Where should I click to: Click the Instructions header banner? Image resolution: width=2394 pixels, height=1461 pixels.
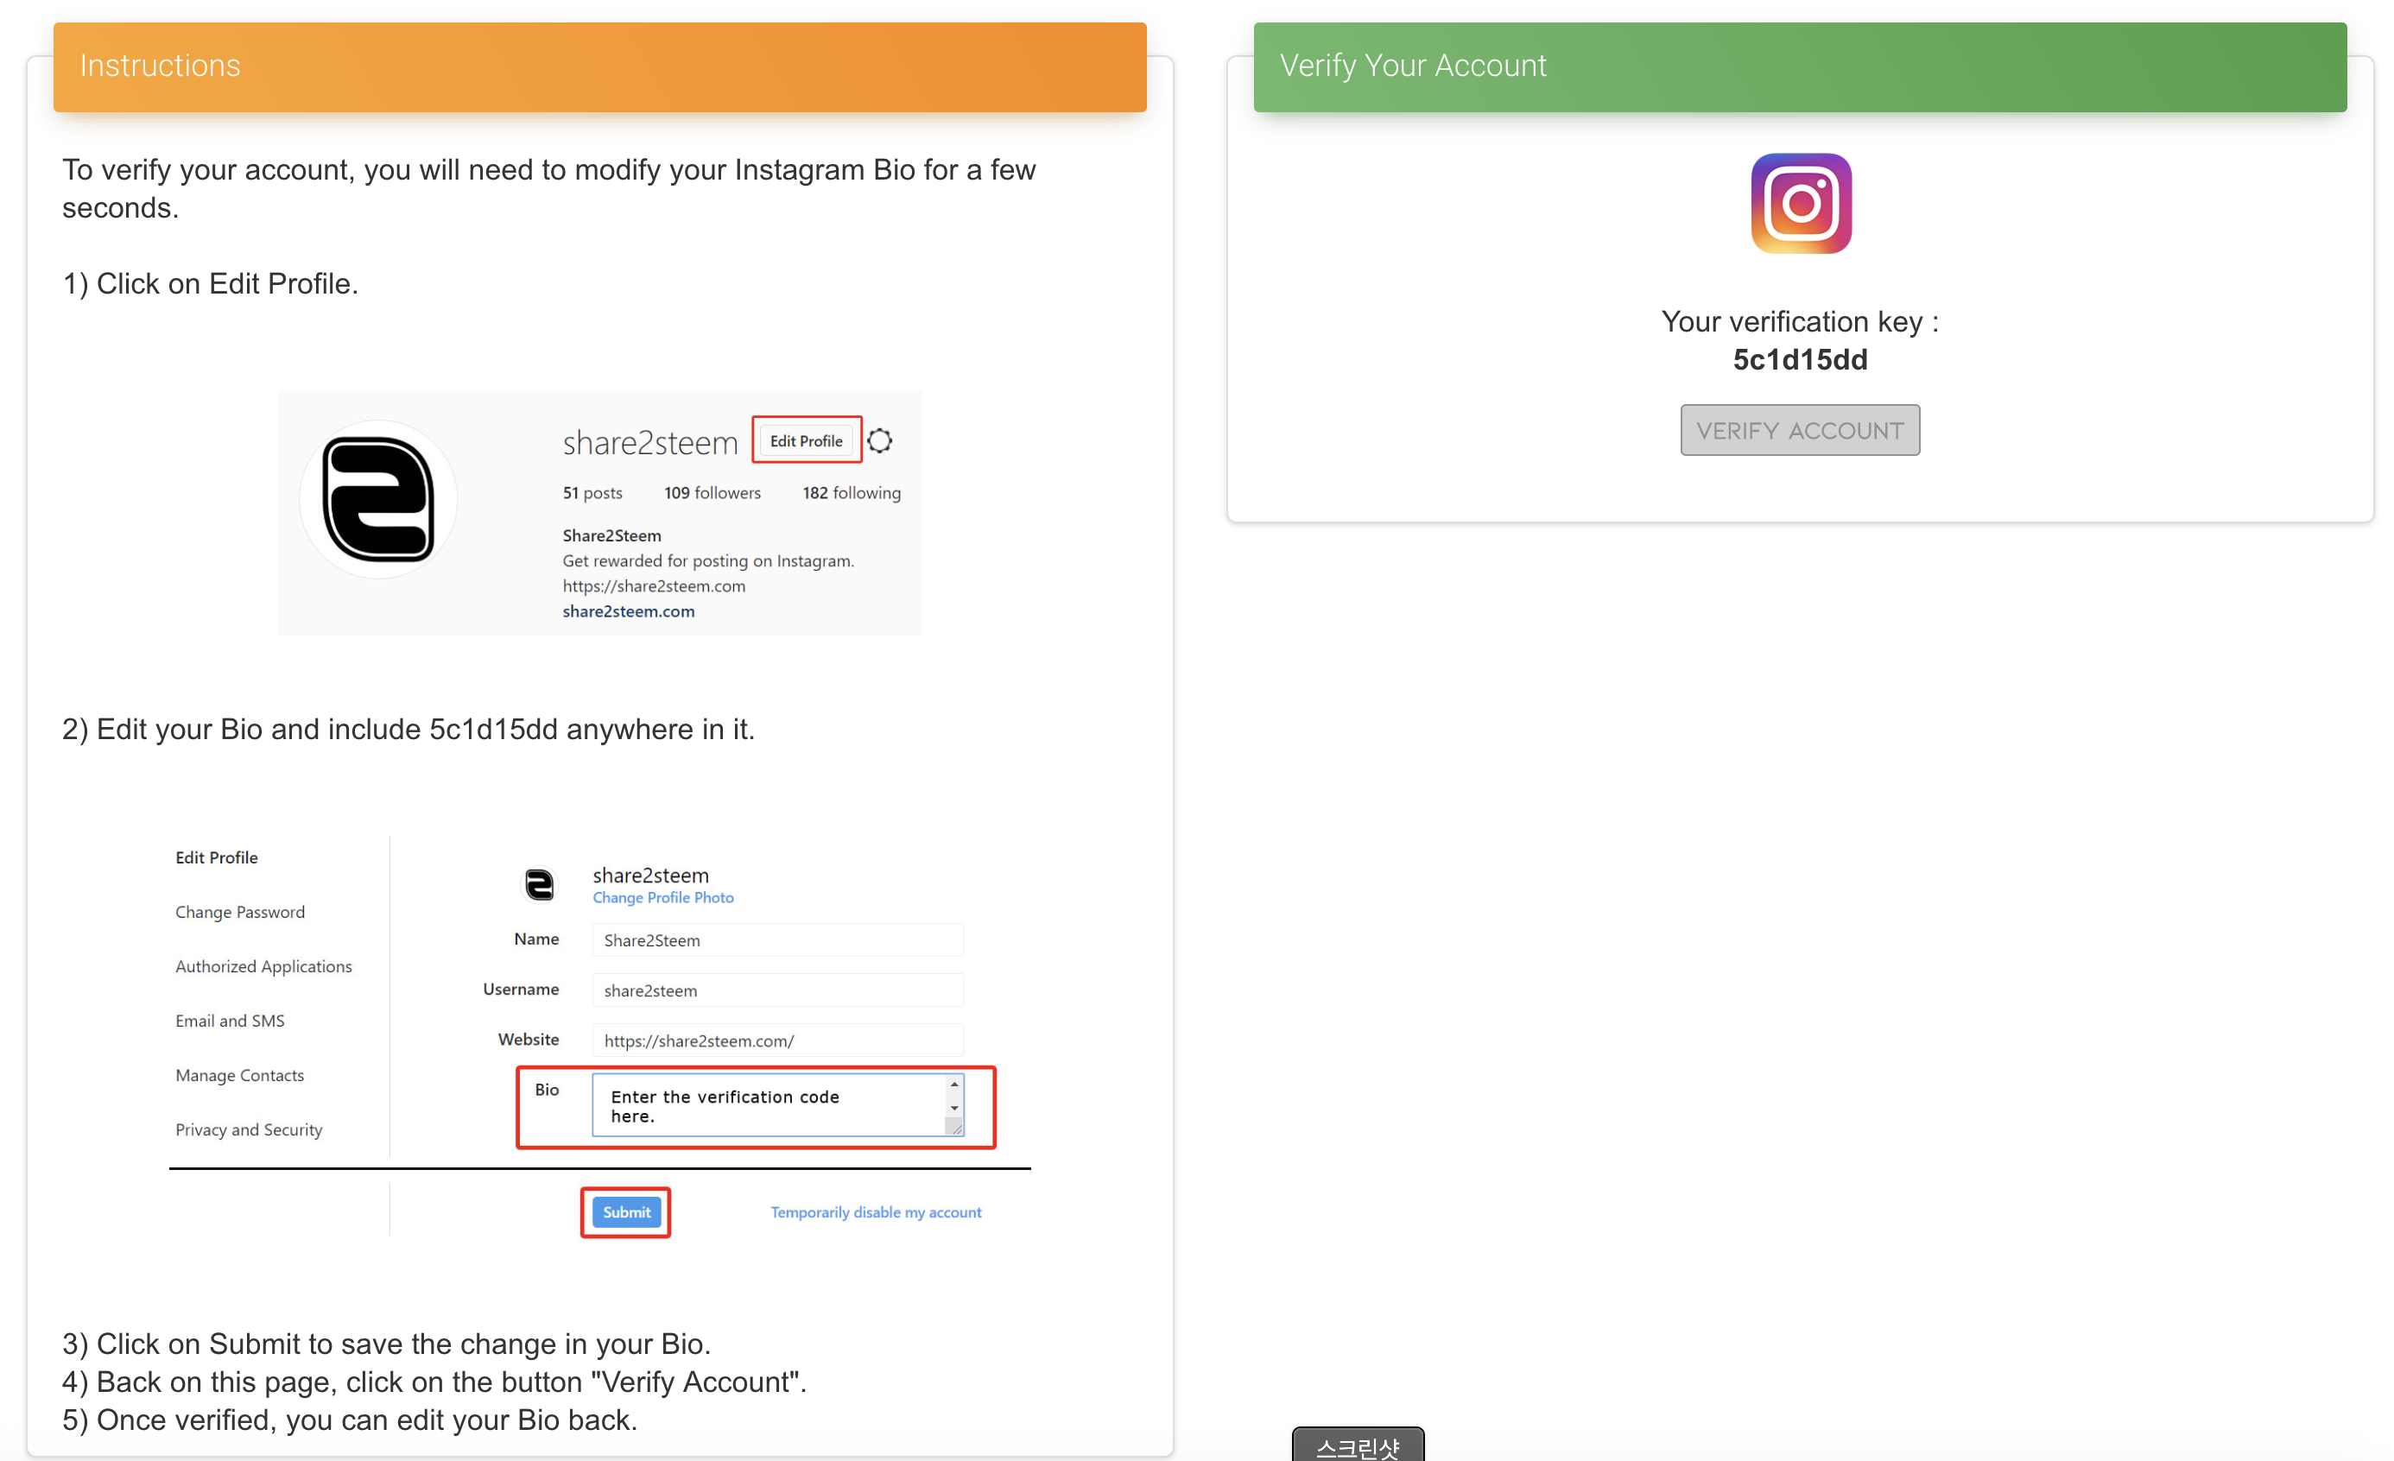pyautogui.click(x=599, y=66)
